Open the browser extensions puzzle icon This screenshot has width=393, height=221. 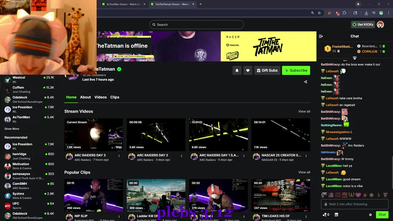pyautogui.click(x=344, y=13)
